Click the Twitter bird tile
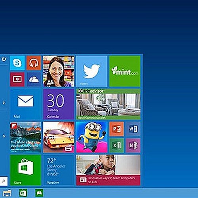198x198 pixels. tap(92, 71)
